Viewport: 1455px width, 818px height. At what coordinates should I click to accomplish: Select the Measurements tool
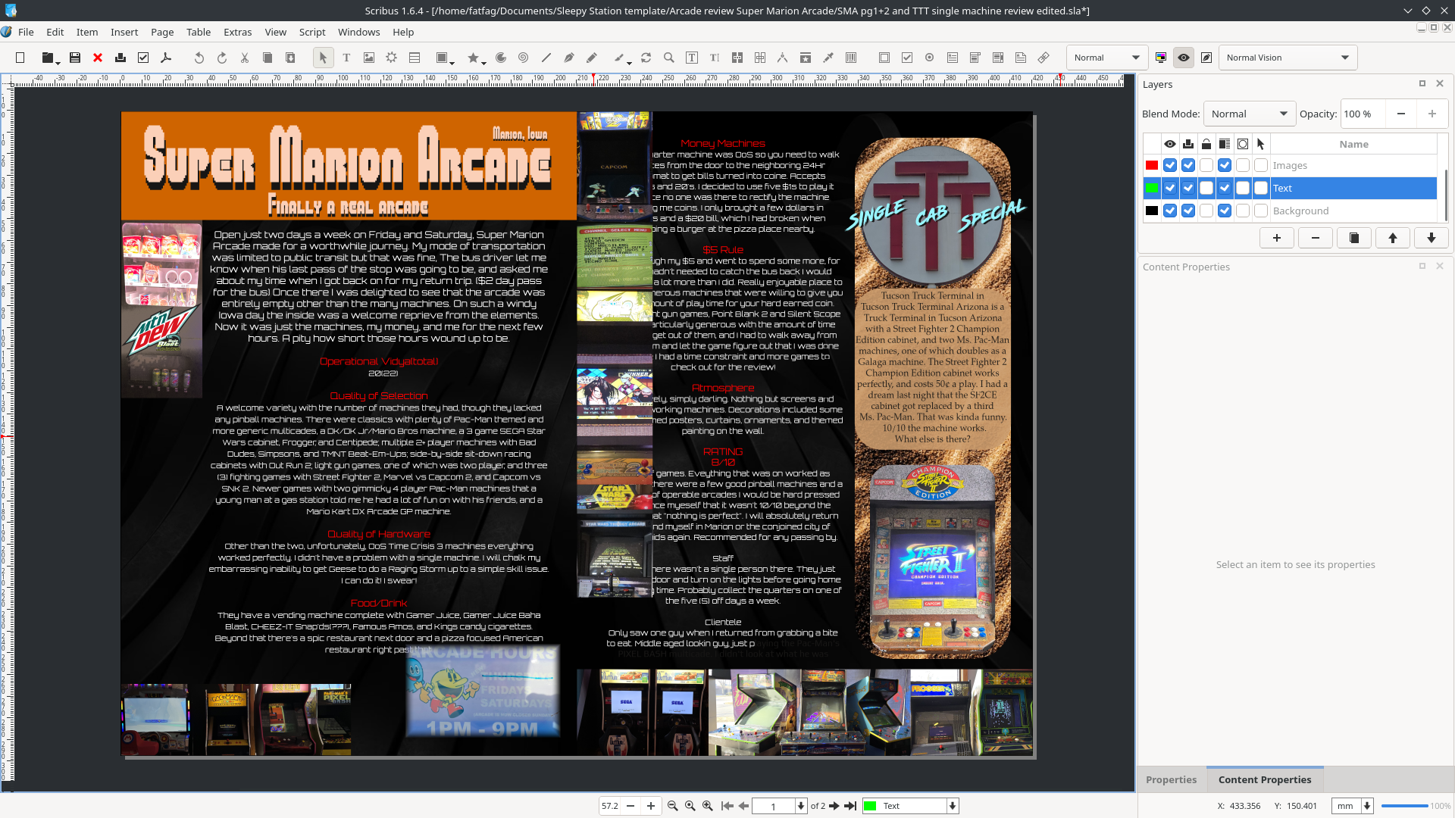point(782,58)
